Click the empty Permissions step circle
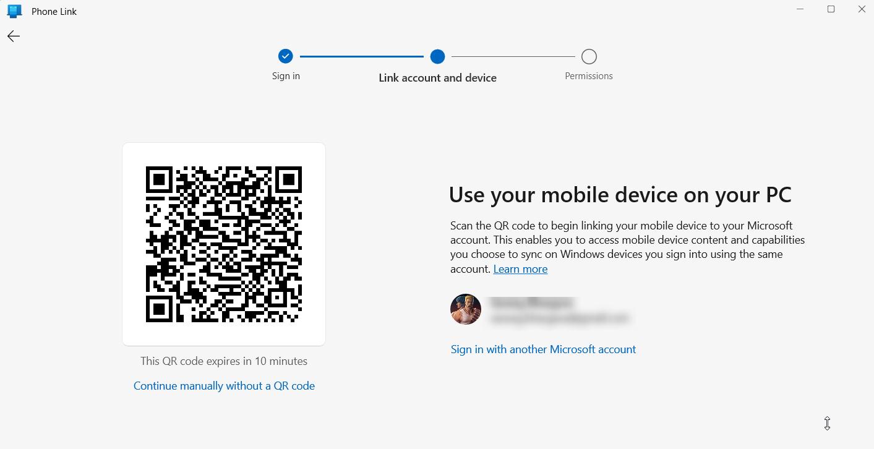Screen dimensions: 874x449 pyautogui.click(x=589, y=57)
